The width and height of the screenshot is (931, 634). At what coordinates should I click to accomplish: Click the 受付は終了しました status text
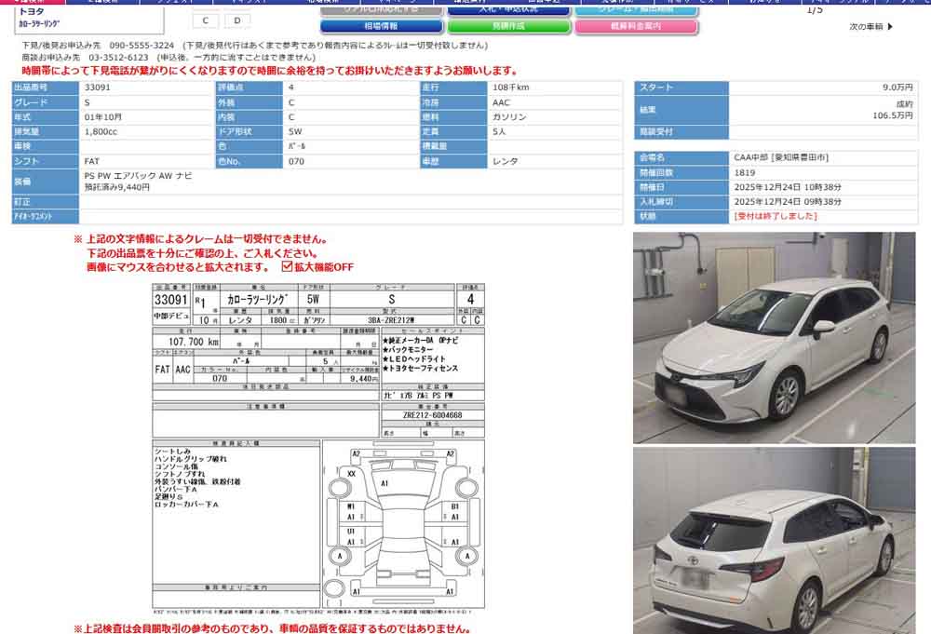pos(776,216)
